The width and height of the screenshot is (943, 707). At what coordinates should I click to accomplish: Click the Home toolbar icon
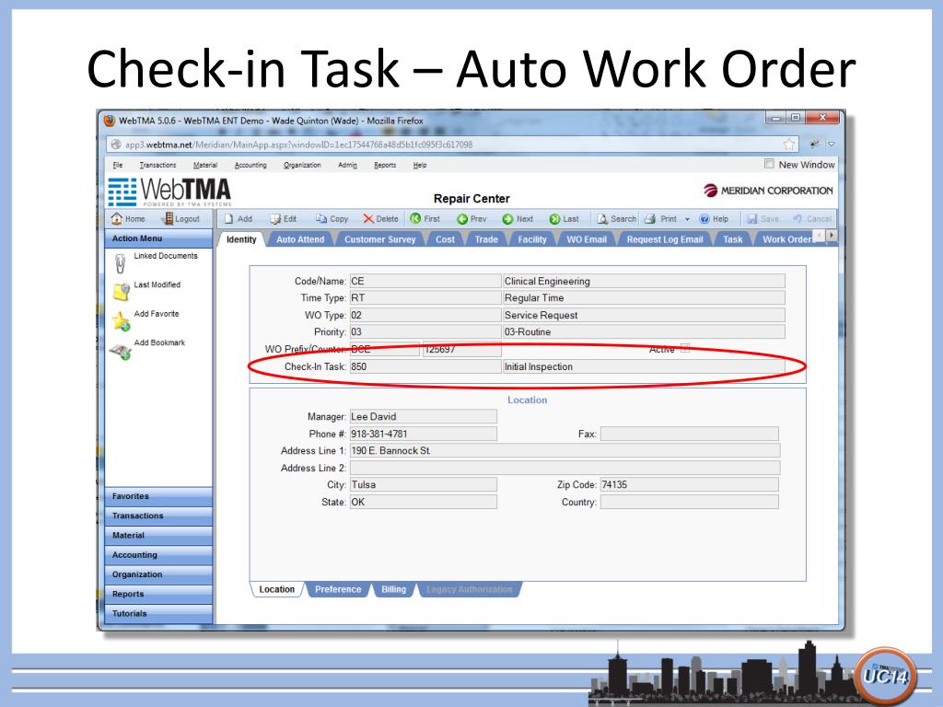[x=117, y=219]
